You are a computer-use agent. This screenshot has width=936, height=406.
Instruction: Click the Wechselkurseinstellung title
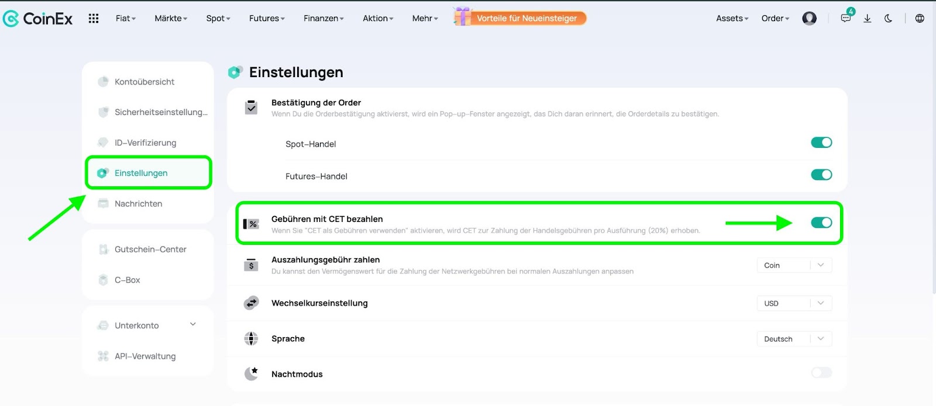pyautogui.click(x=319, y=303)
